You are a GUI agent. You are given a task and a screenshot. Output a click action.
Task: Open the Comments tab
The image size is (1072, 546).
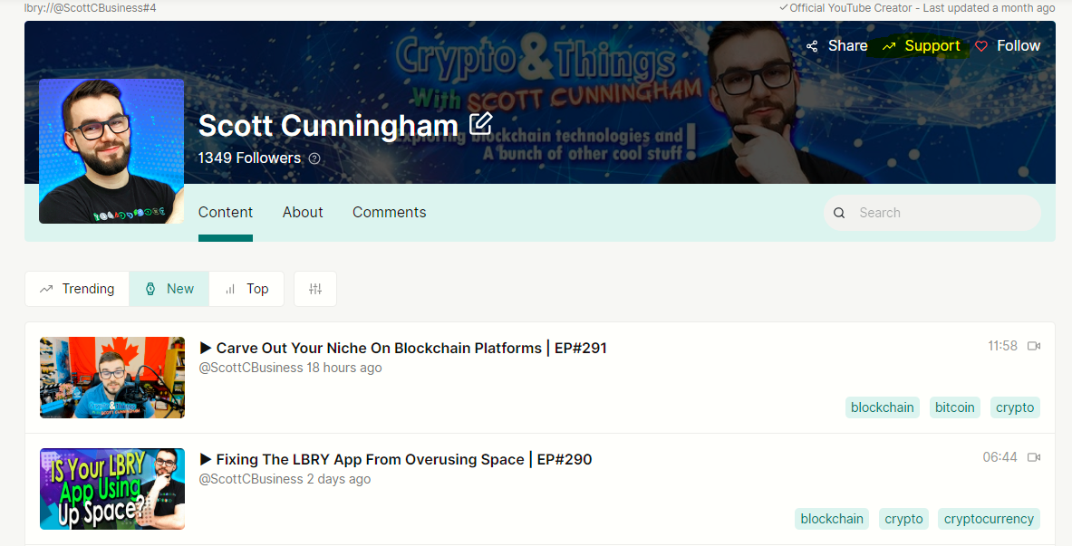(x=389, y=213)
